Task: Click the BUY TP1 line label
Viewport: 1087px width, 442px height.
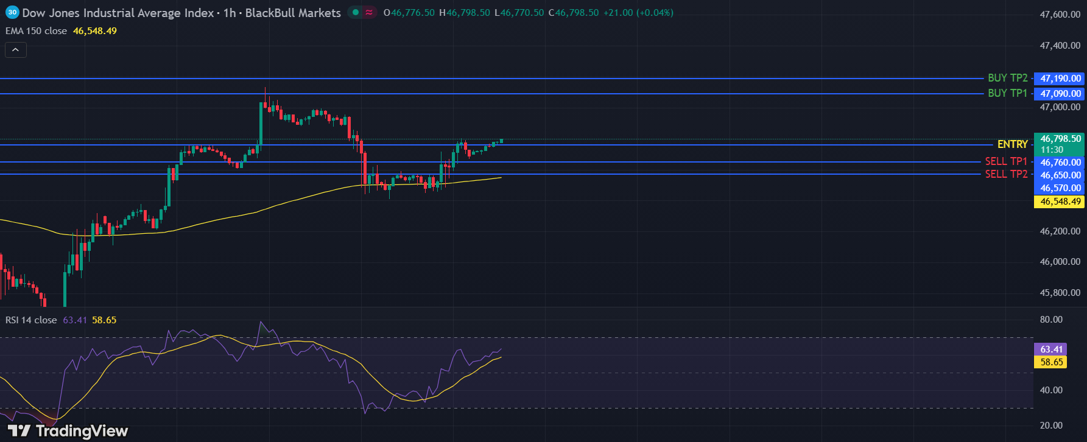Action: point(1007,93)
